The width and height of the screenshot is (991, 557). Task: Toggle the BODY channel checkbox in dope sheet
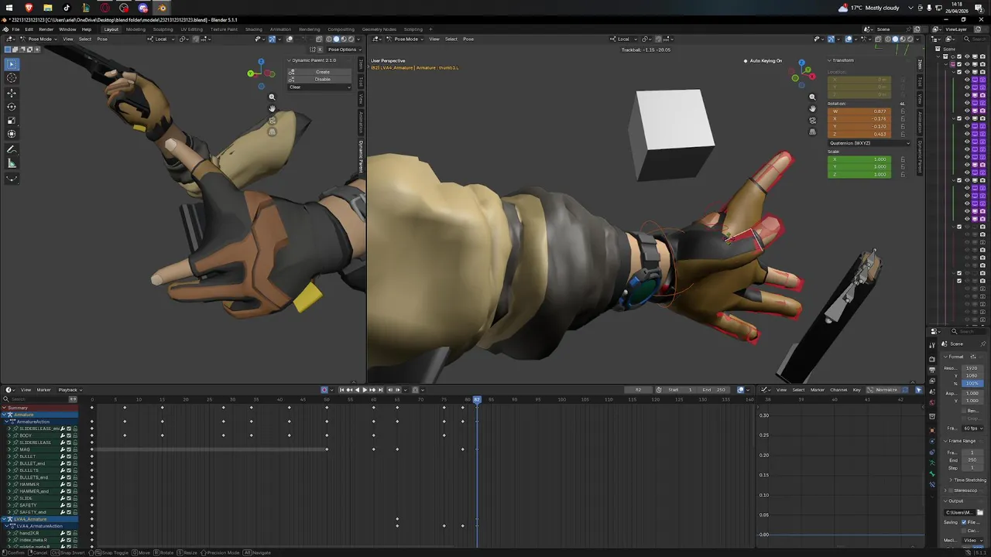click(69, 436)
